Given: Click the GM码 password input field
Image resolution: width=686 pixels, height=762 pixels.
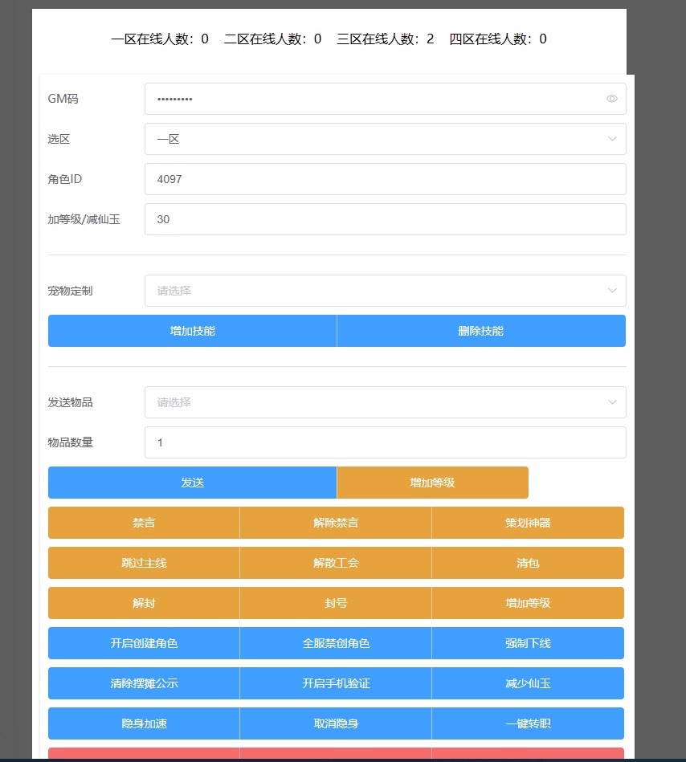Looking at the screenshot, I should point(385,99).
